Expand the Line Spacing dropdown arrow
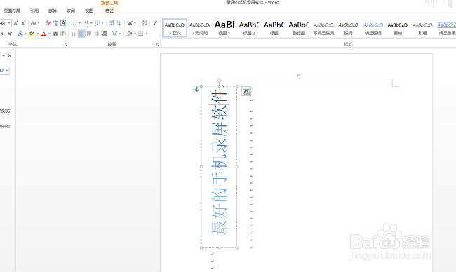The height and width of the screenshot is (272, 456). click(x=120, y=34)
